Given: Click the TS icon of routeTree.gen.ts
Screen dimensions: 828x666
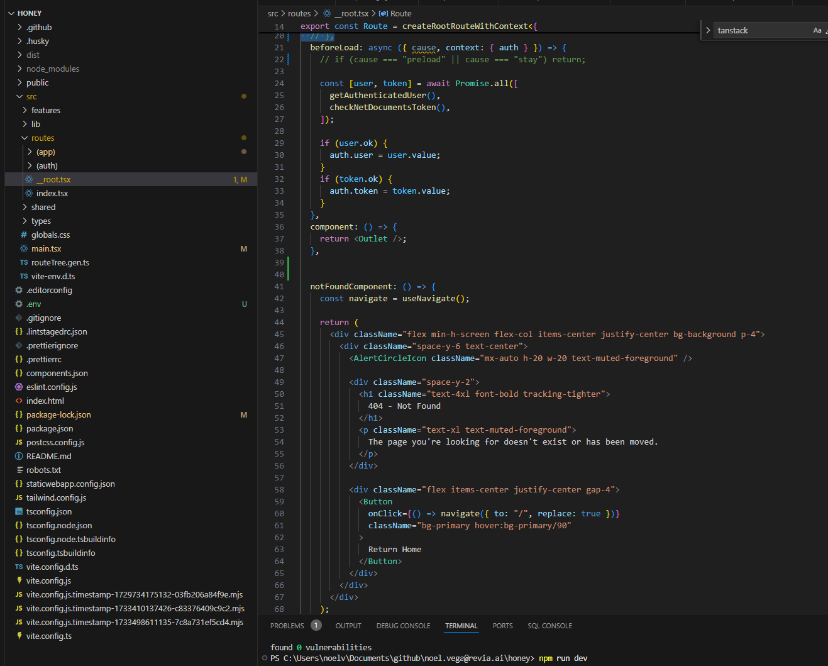Looking at the screenshot, I should pos(24,262).
